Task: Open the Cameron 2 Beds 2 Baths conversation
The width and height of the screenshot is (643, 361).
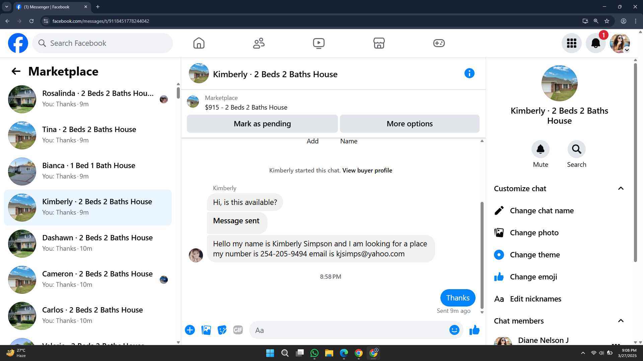Action: click(88, 279)
